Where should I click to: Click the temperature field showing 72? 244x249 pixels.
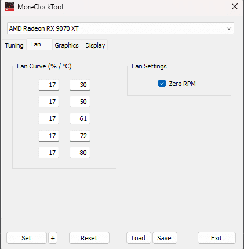tap(80, 136)
